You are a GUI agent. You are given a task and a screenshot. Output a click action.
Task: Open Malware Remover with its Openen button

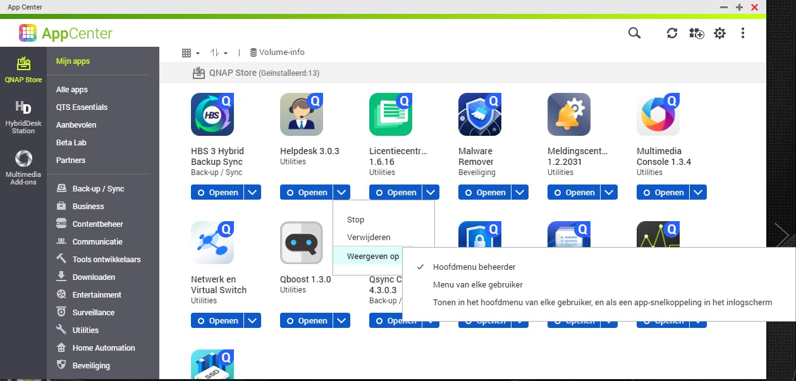484,192
